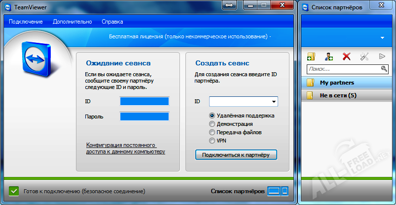Click the add group folder icon
396x205 pixels.
[x=311, y=57]
